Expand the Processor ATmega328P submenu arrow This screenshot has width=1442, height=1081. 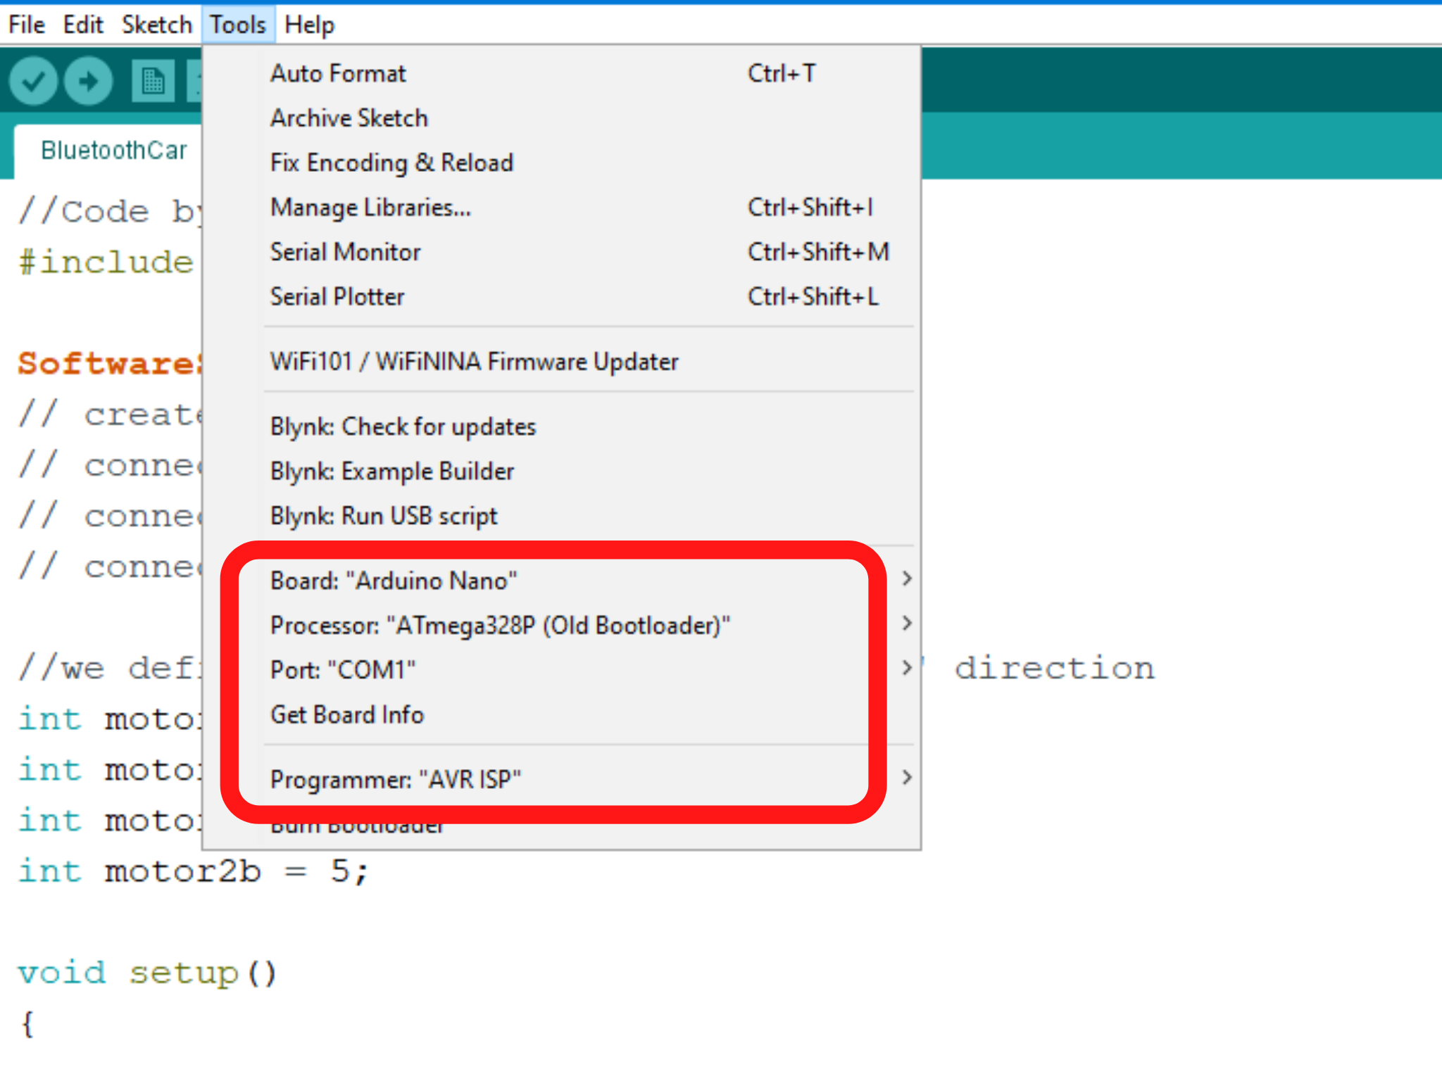pyautogui.click(x=907, y=624)
